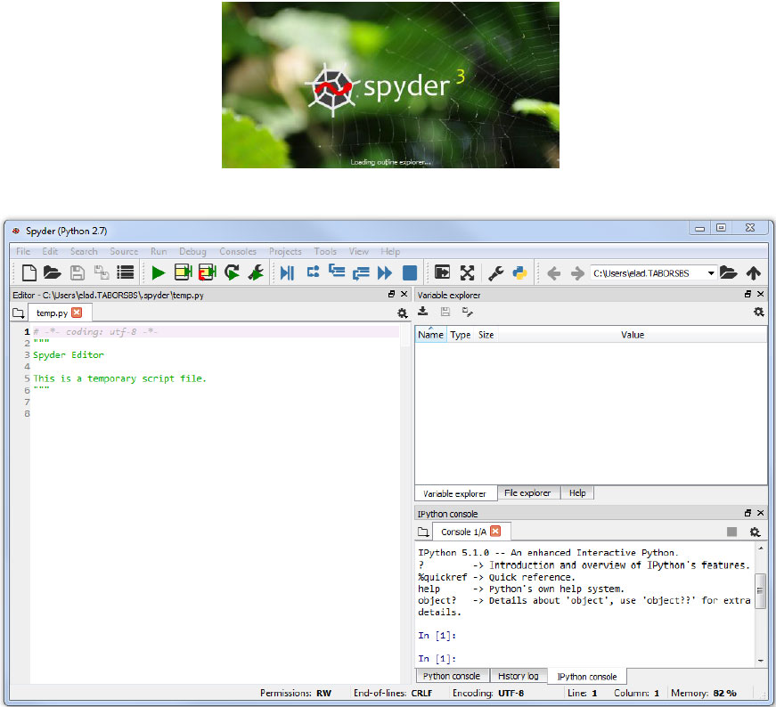The image size is (776, 707).
Task: Stop debugging blue square icon
Action: coord(410,272)
